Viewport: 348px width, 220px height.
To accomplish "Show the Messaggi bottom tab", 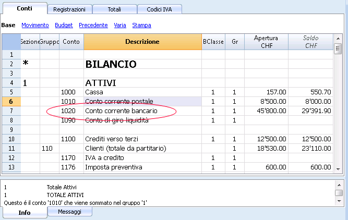I will tap(70, 212).
